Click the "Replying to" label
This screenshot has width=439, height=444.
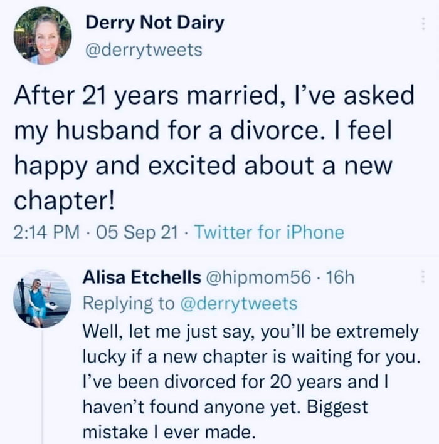129,304
